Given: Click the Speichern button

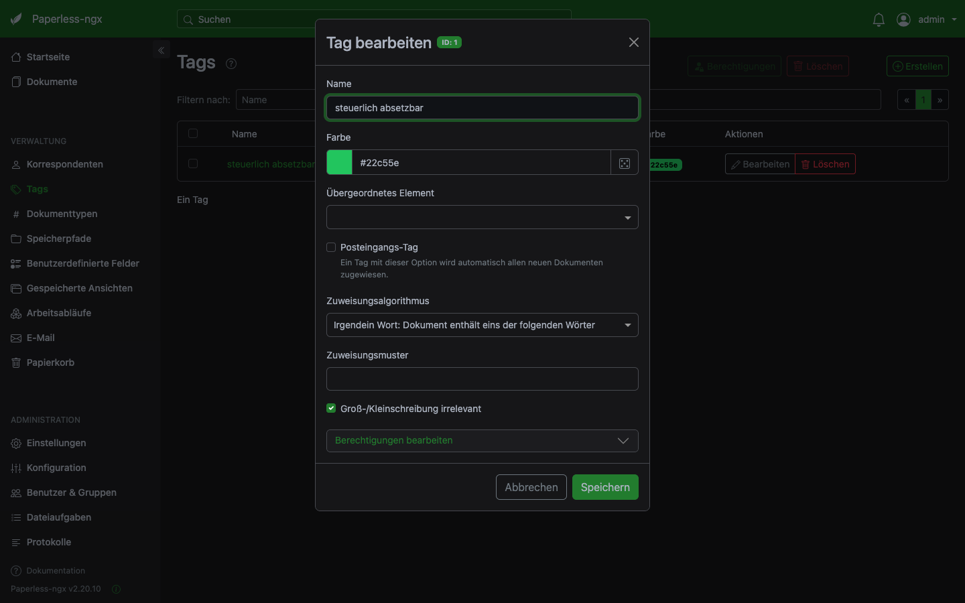Looking at the screenshot, I should (604, 487).
